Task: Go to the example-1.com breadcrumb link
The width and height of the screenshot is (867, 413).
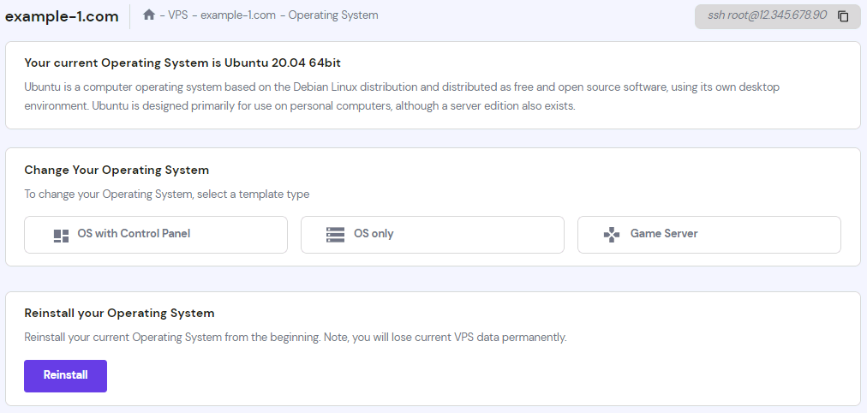Action: coord(238,15)
